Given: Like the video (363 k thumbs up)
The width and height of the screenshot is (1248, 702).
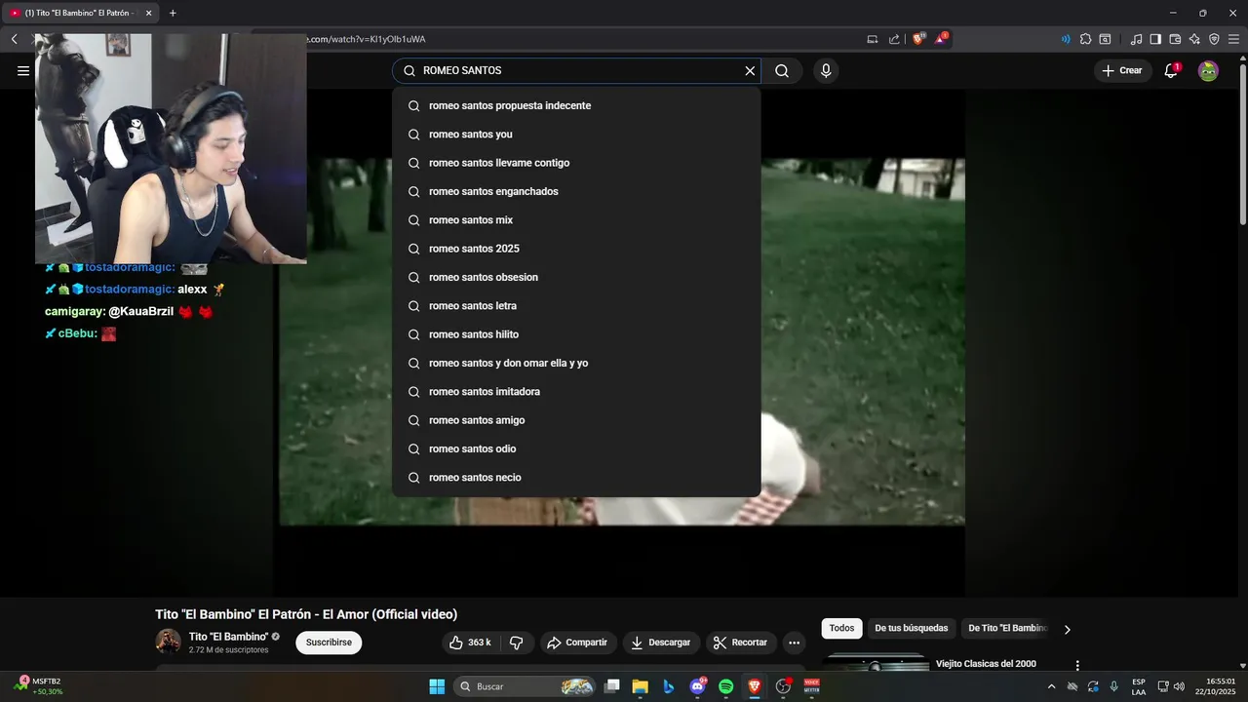Looking at the screenshot, I should (x=470, y=643).
